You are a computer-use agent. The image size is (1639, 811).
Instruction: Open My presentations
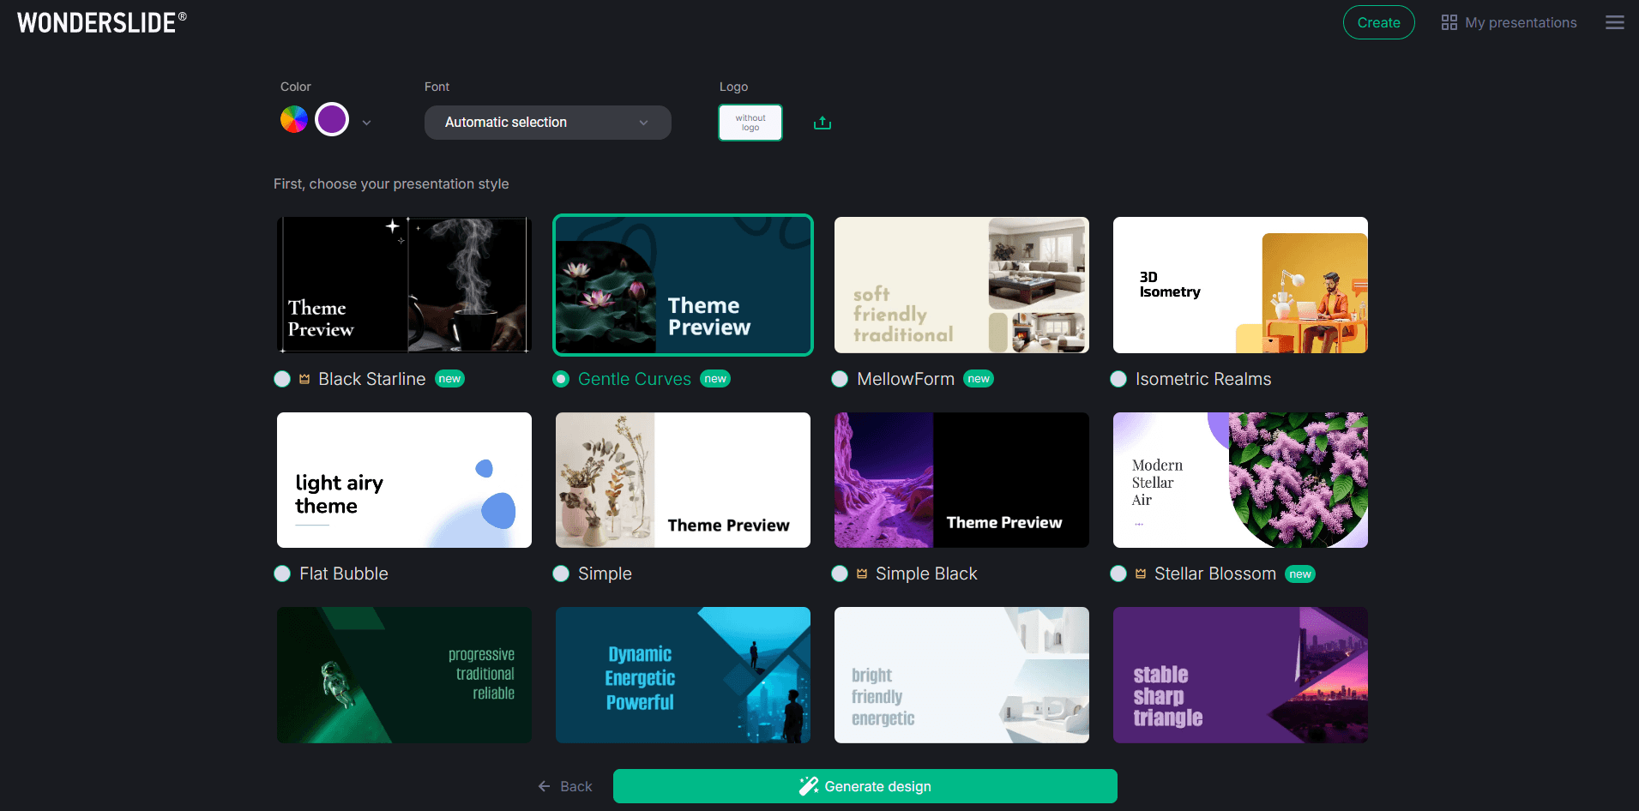click(x=1521, y=21)
